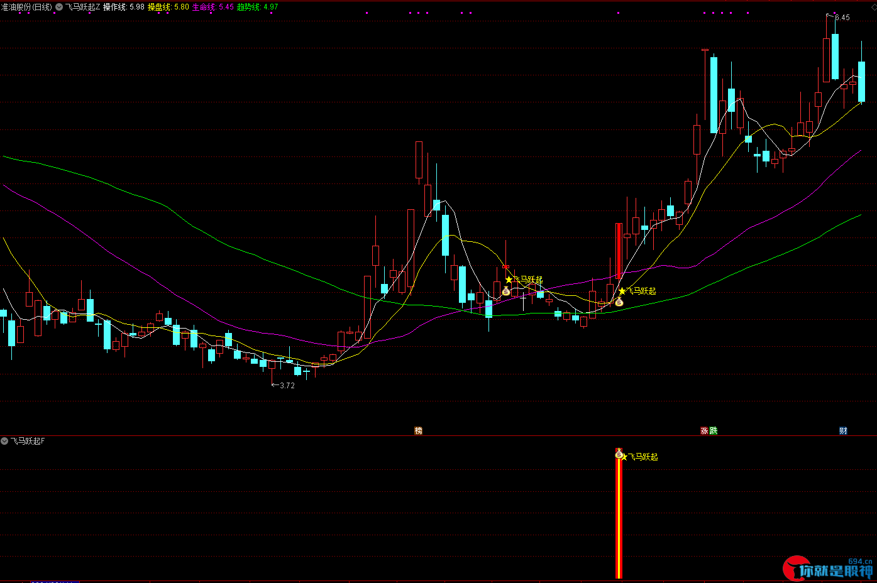Image resolution: width=877 pixels, height=583 pixels.
Task: Click the 飞马跃起F sub-indicator title
Action: (28, 441)
